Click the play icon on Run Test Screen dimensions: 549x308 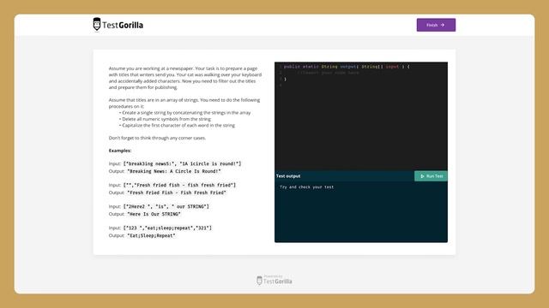422,176
